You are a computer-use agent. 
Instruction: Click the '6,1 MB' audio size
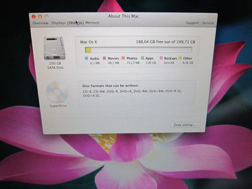(95, 63)
